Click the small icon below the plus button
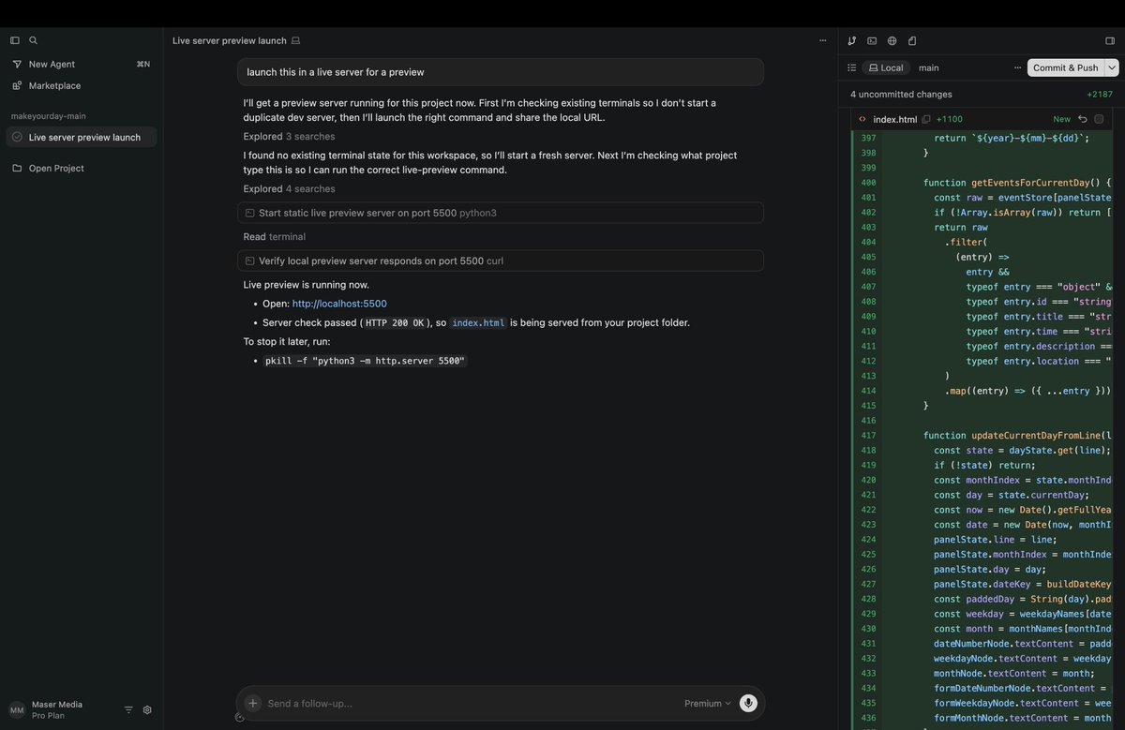The height and width of the screenshot is (730, 1125). coord(240,718)
